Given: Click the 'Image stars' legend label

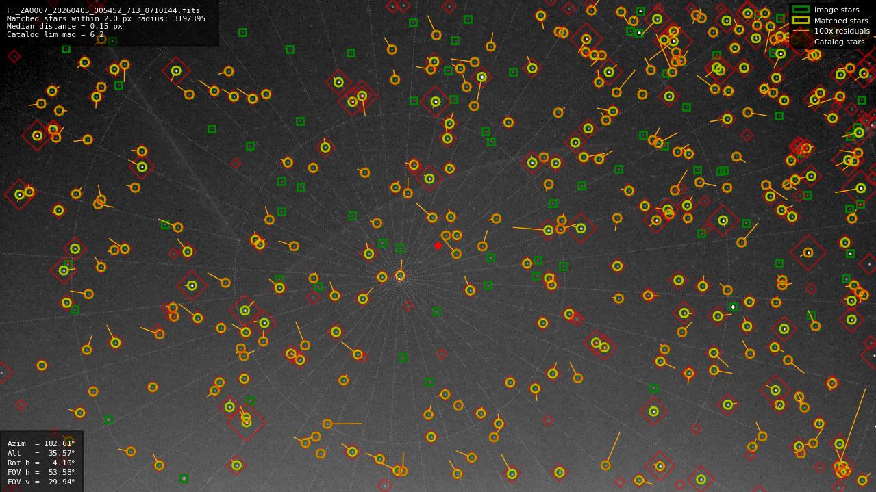Looking at the screenshot, I should 836,10.
